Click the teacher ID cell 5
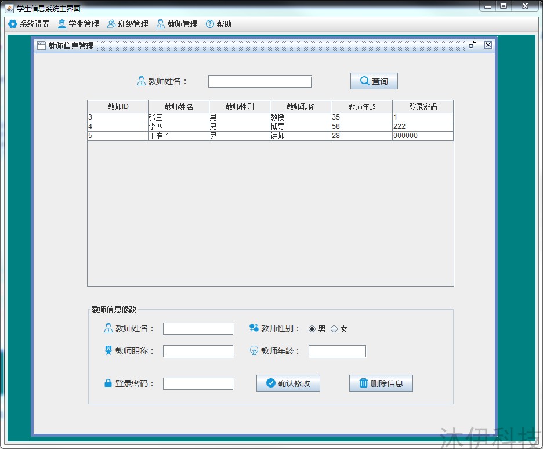 click(x=118, y=136)
